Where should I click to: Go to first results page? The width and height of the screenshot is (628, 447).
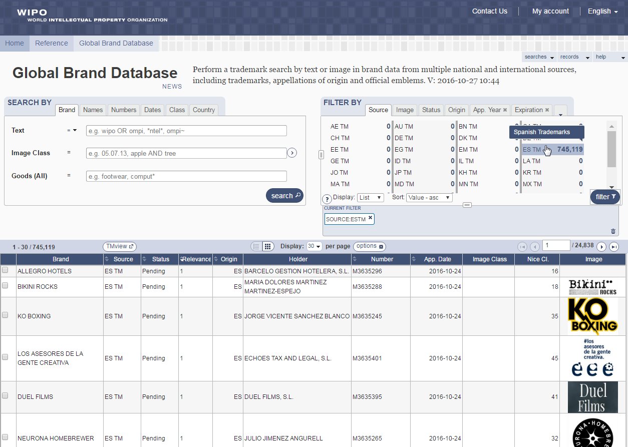click(522, 247)
